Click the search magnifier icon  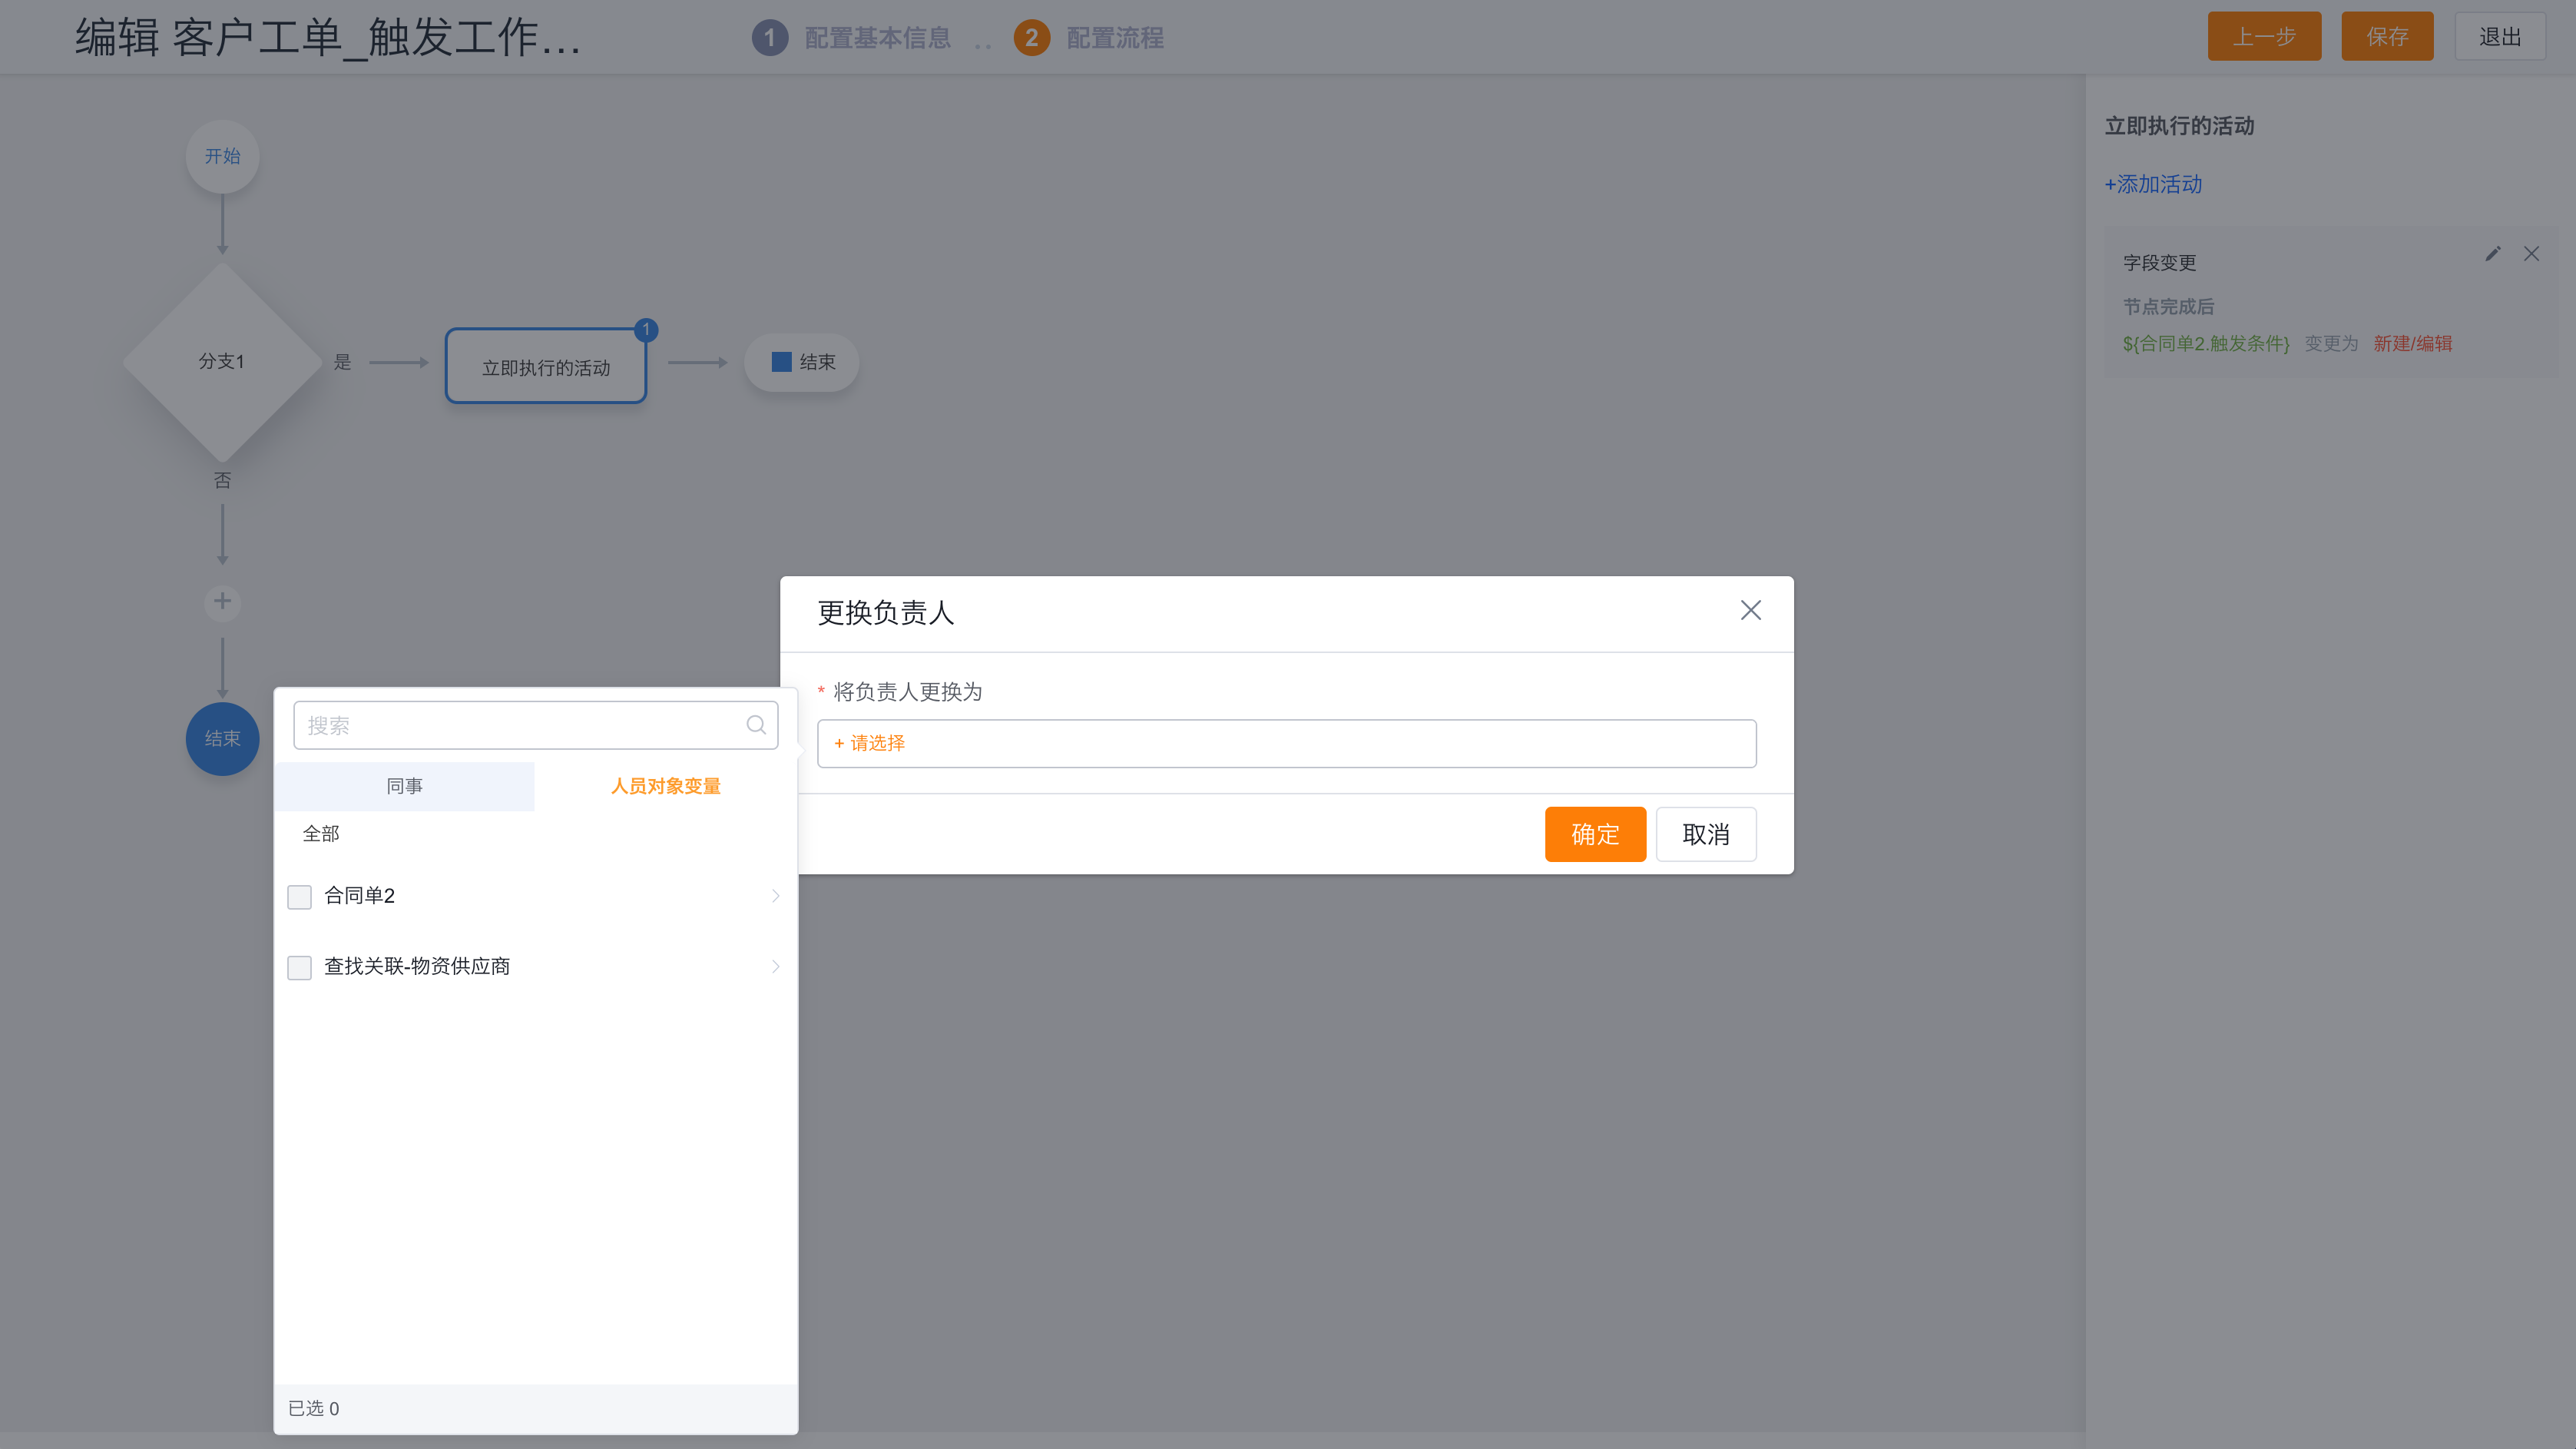click(x=755, y=724)
